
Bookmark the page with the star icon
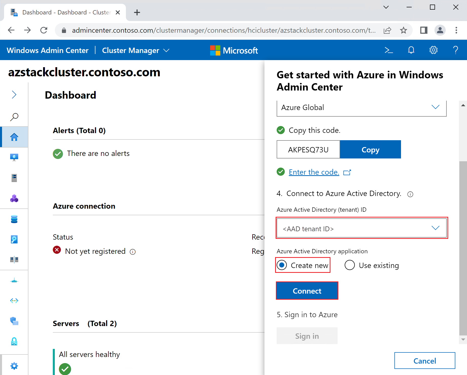click(x=403, y=30)
